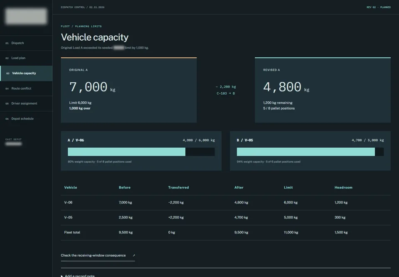Click the 80% weight capacity caption

99,162
